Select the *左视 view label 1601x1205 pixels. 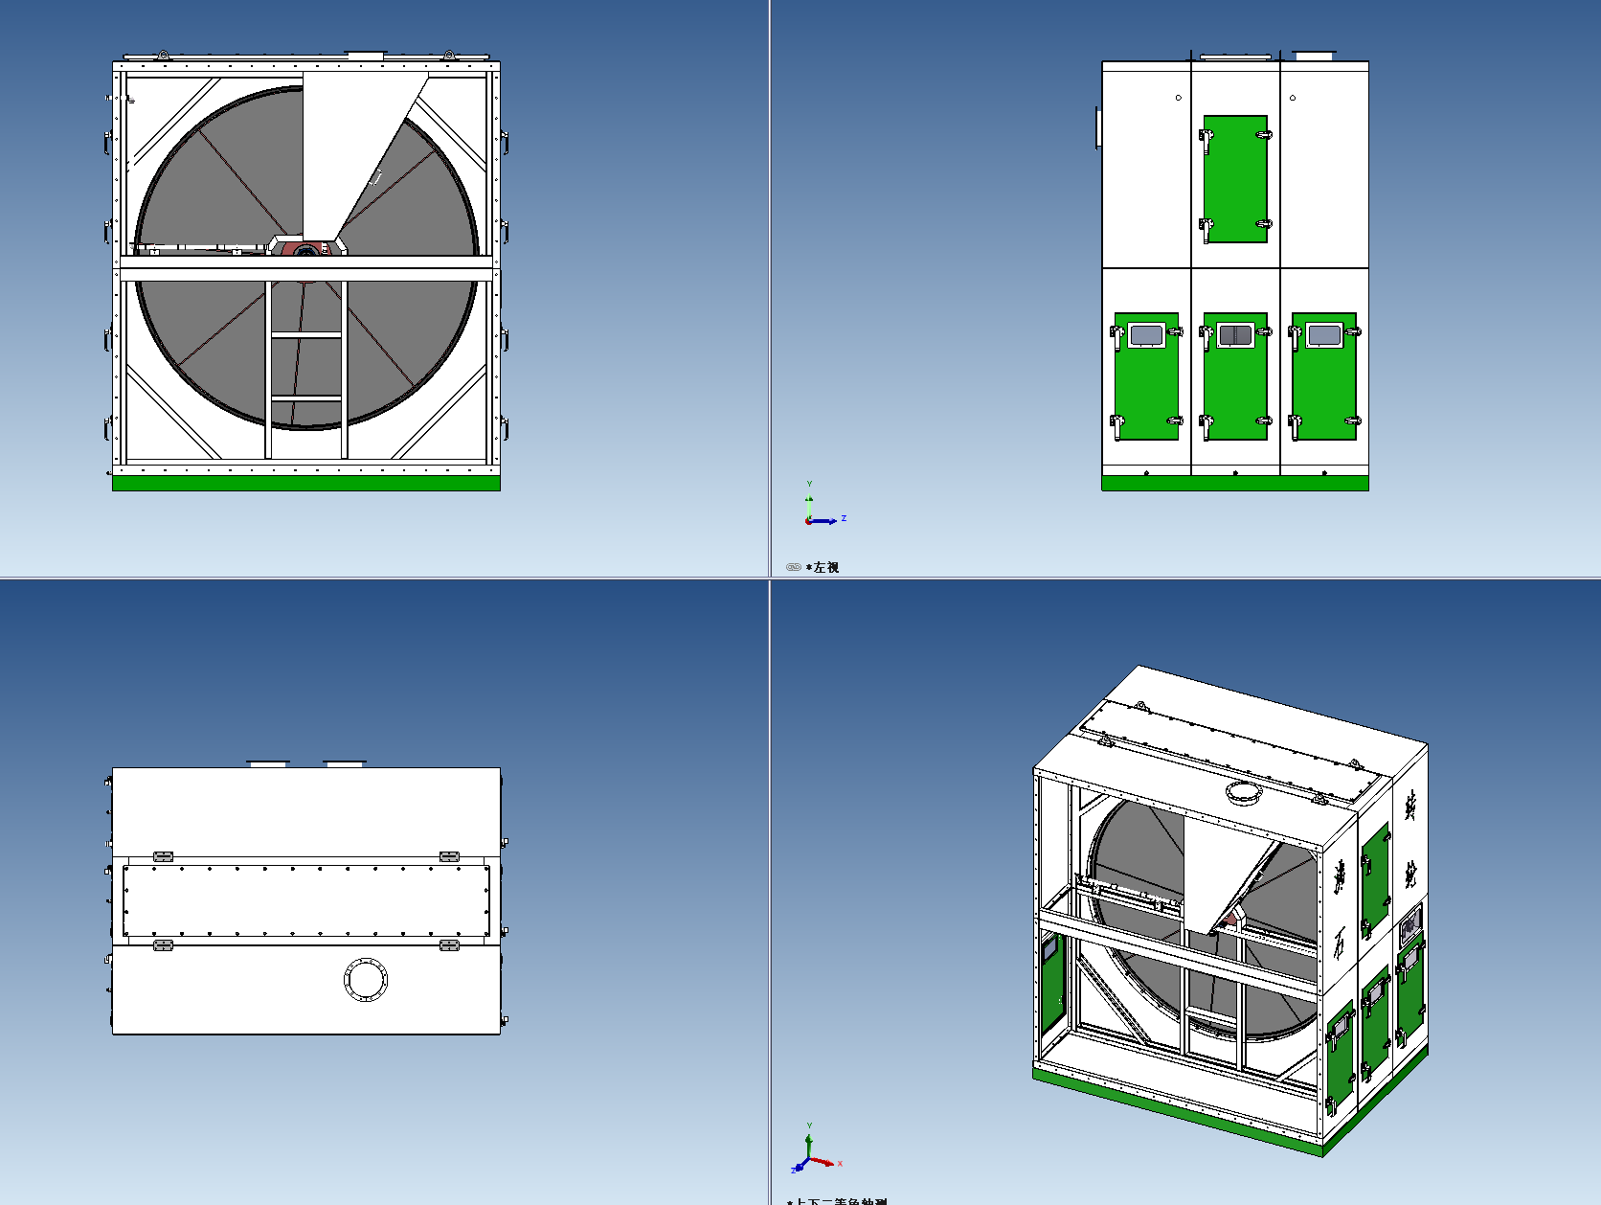tap(823, 568)
